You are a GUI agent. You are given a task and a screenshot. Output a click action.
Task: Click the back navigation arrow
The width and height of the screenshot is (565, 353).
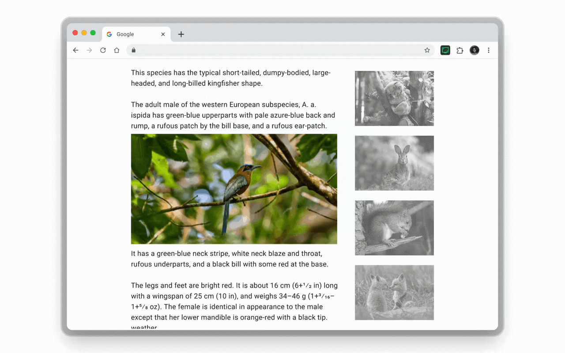point(75,50)
